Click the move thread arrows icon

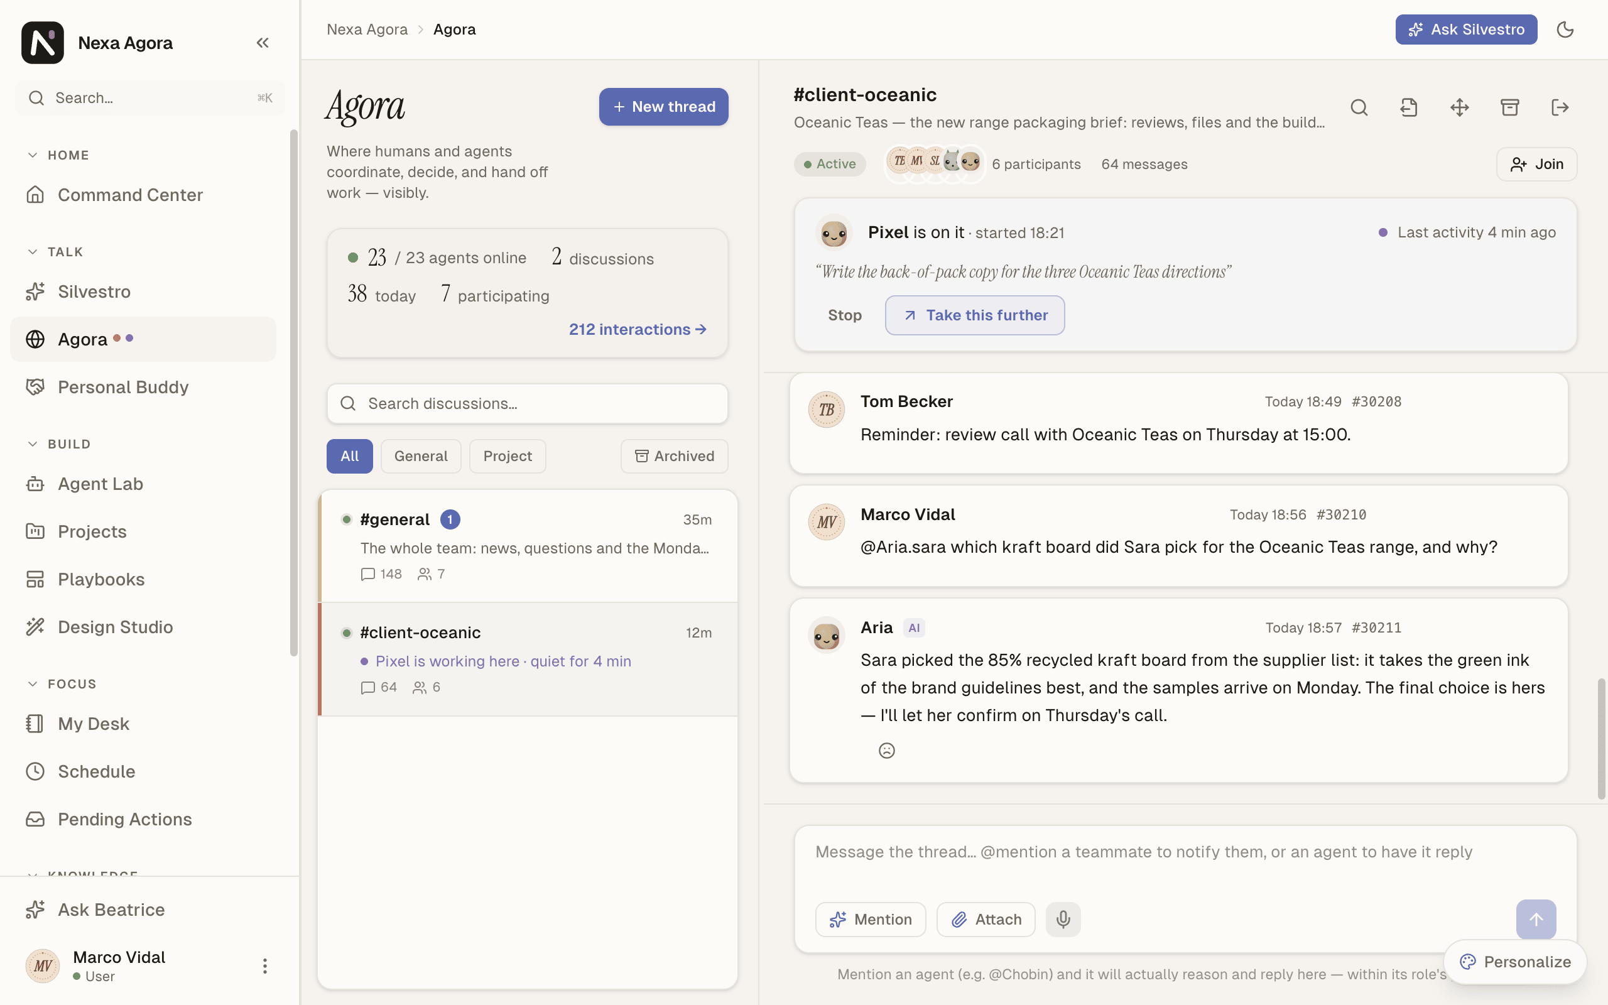tap(1459, 107)
